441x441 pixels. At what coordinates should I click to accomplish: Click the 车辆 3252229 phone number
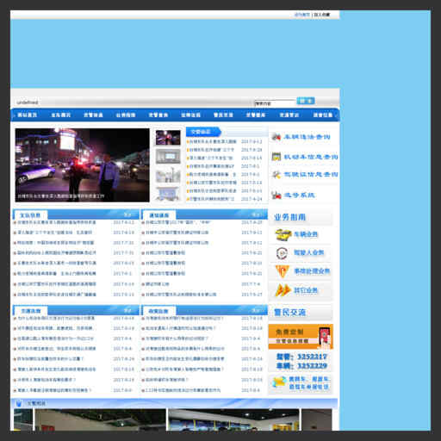301,366
